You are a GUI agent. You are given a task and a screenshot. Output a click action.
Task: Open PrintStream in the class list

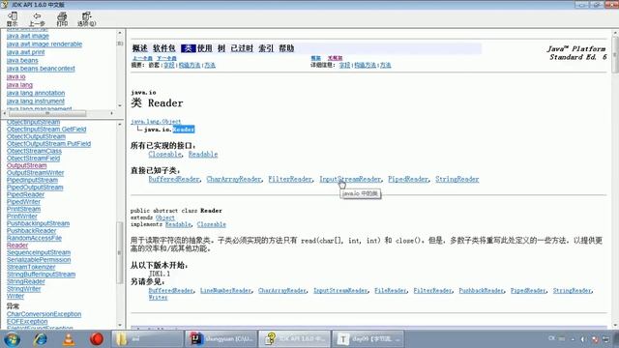coord(23,209)
